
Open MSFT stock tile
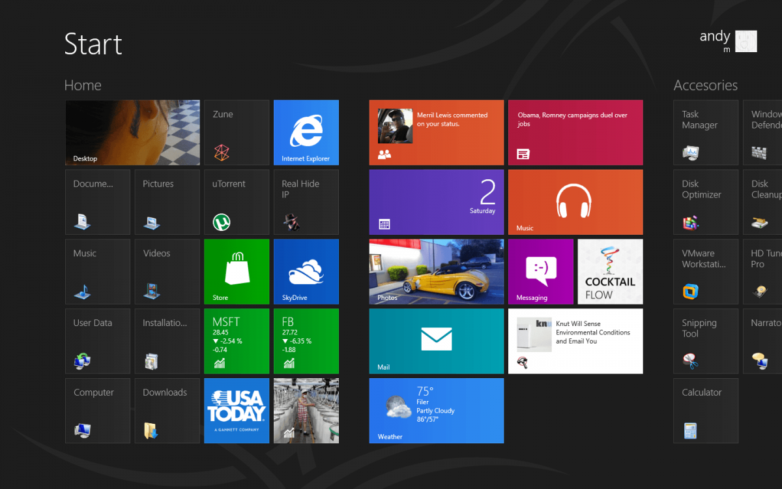(x=237, y=341)
